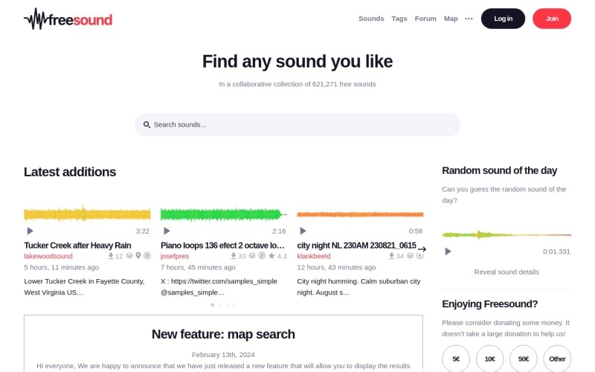Click the 2:16 duration of Piano loops

[x=279, y=231]
